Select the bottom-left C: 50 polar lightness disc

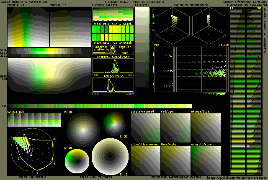(76, 161)
